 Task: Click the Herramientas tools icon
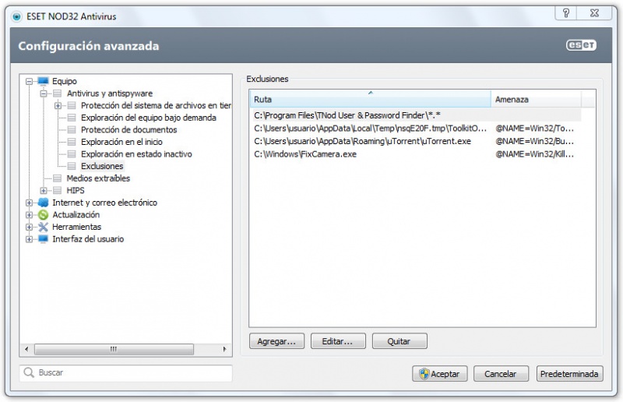43,227
